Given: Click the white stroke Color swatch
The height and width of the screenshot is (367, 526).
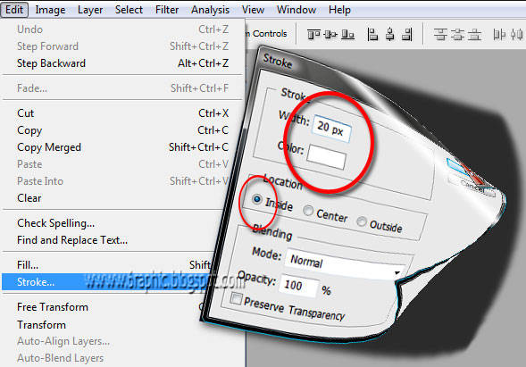Looking at the screenshot, I should [x=326, y=157].
